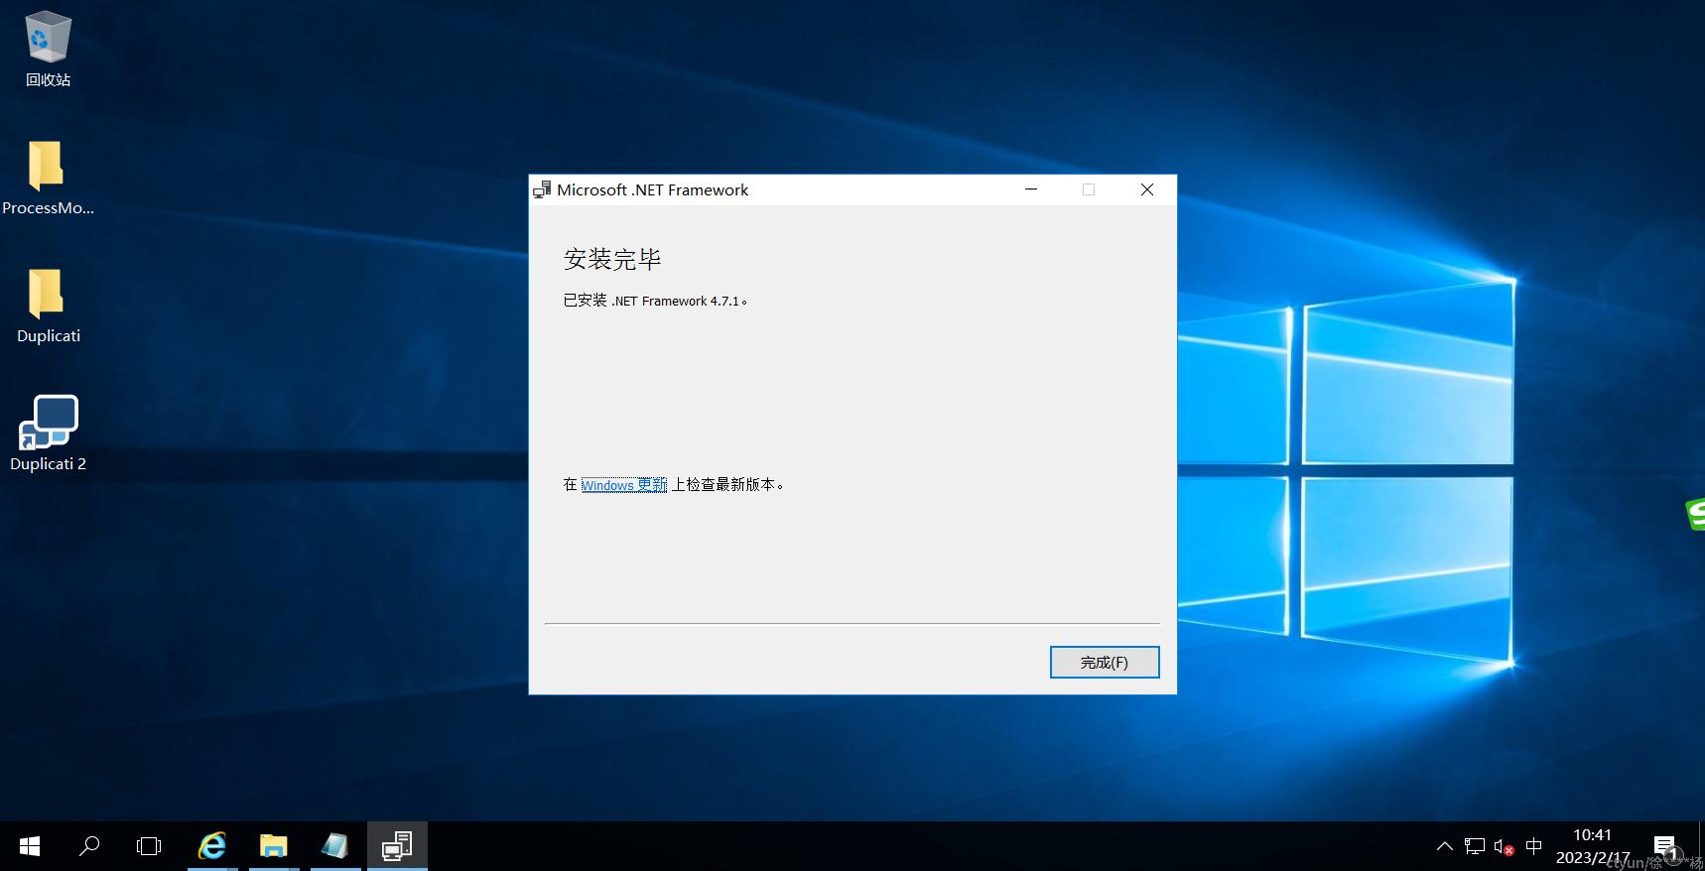Open the 回收站 recycle bin icon
Viewport: 1705px width, 871px height.
[48, 50]
